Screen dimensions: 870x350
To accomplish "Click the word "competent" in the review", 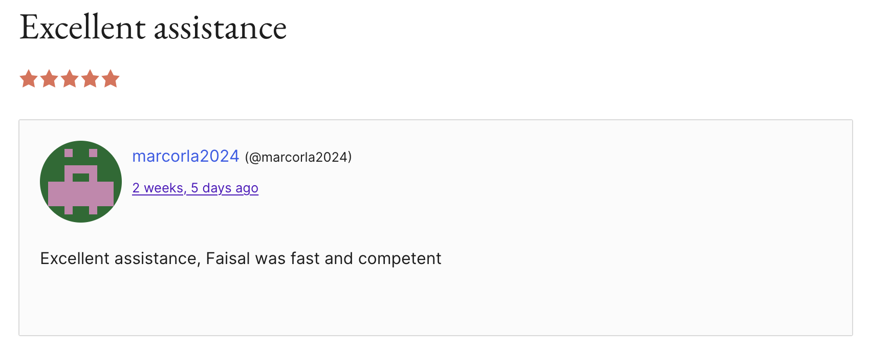I will pyautogui.click(x=400, y=258).
